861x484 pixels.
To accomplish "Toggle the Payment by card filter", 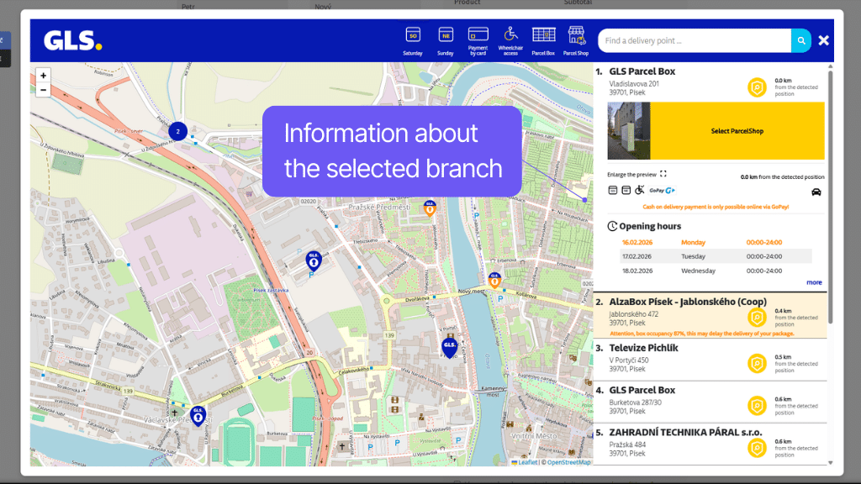I will click(x=478, y=41).
